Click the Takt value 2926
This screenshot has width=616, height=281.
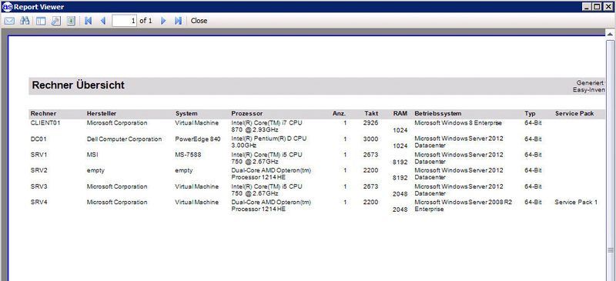click(x=371, y=123)
